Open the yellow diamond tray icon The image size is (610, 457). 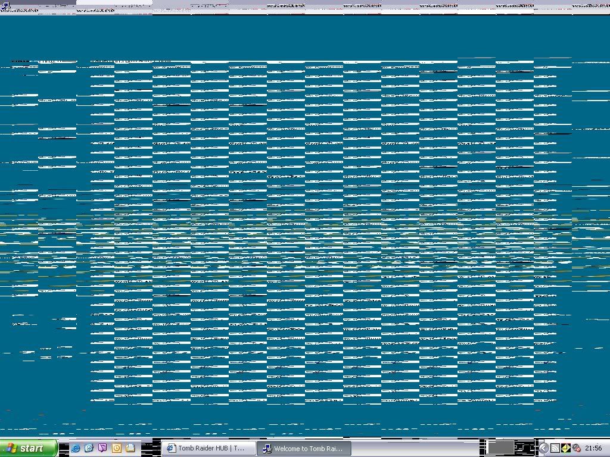pos(566,449)
